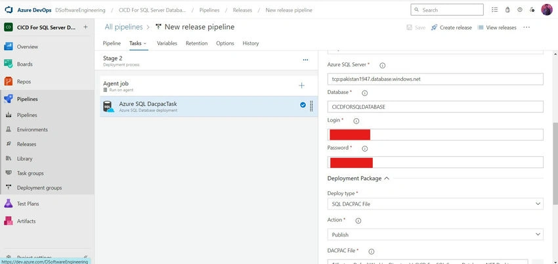Open the Overview sidebar section

coord(27,47)
